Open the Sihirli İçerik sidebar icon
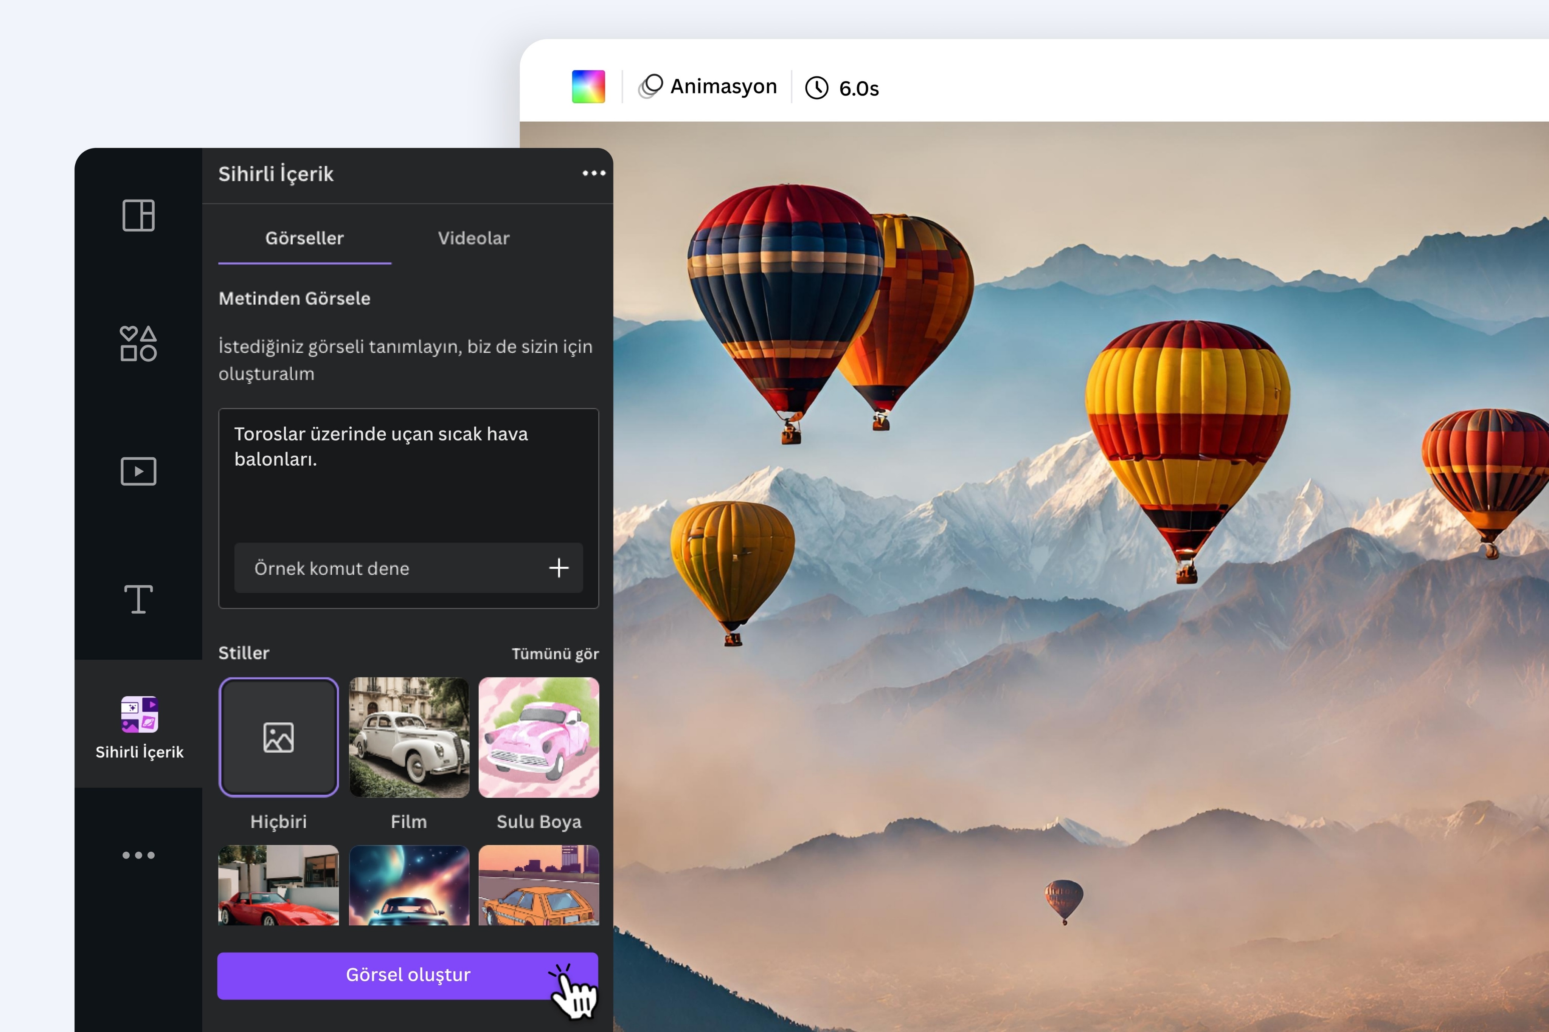Screen dimensions: 1549x1032 [x=139, y=727]
